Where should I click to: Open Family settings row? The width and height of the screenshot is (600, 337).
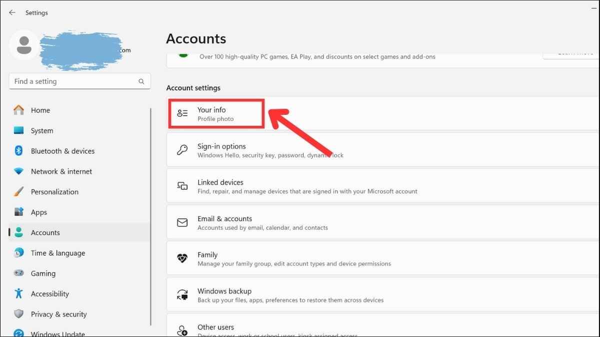(x=382, y=258)
